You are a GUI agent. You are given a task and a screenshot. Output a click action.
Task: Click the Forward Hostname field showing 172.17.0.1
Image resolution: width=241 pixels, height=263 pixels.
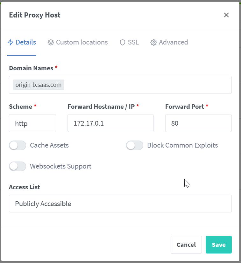pos(110,123)
